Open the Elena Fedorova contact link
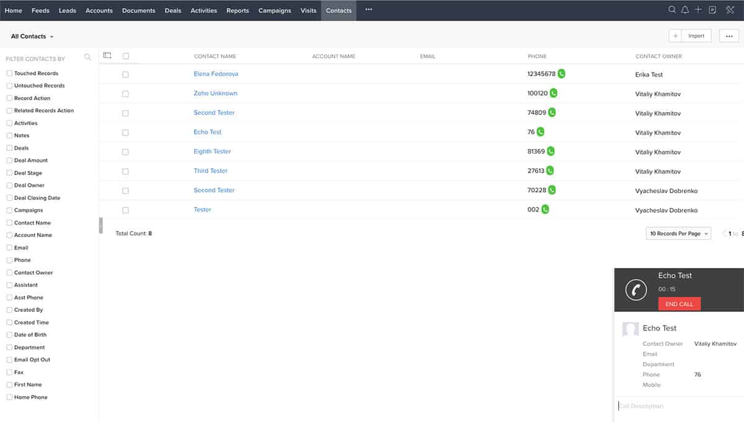 pos(216,74)
